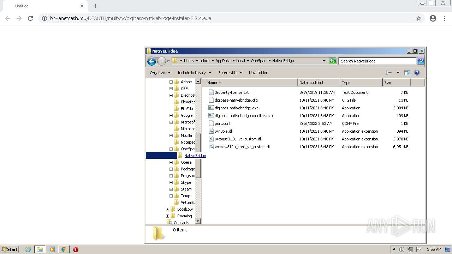Viewport: 452px width, 254px height.
Task: Open the view options dropdown arrow
Action: [397, 73]
